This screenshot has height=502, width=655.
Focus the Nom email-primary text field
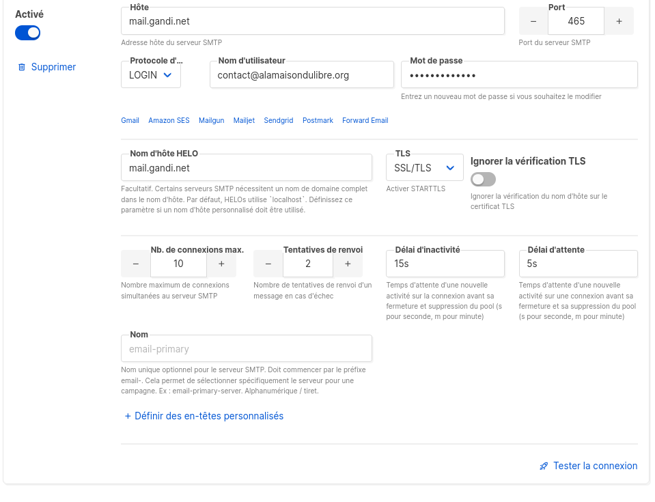[x=246, y=349]
